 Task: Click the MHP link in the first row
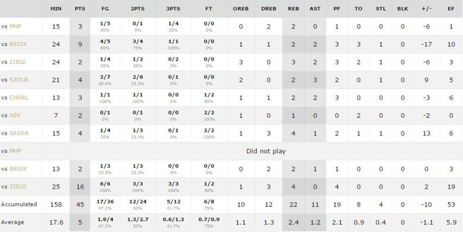click(15, 26)
